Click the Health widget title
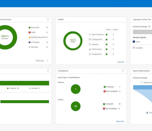 click(x=61, y=19)
